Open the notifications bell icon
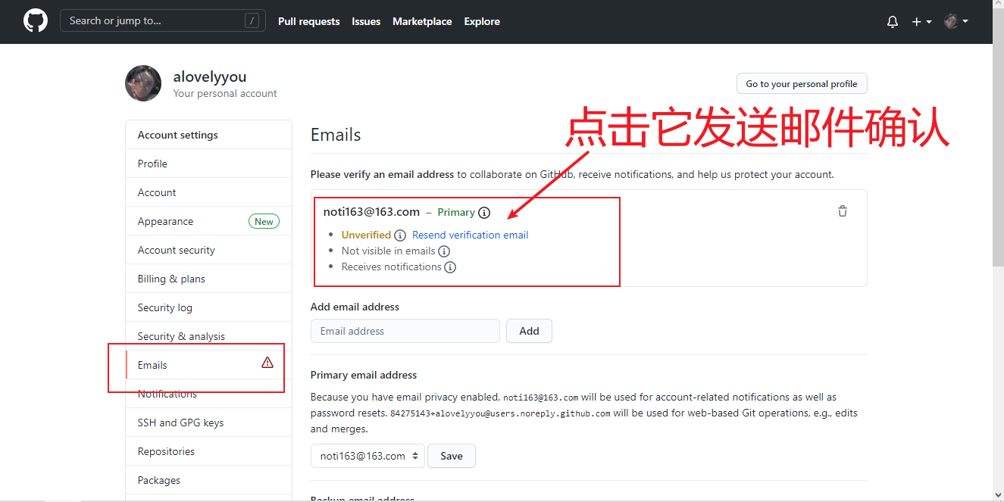This screenshot has height=502, width=1004. pos(893,22)
